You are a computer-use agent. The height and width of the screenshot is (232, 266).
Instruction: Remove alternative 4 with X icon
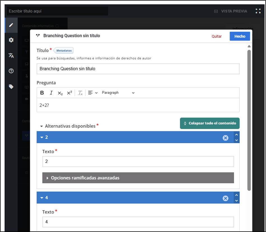pos(225,198)
